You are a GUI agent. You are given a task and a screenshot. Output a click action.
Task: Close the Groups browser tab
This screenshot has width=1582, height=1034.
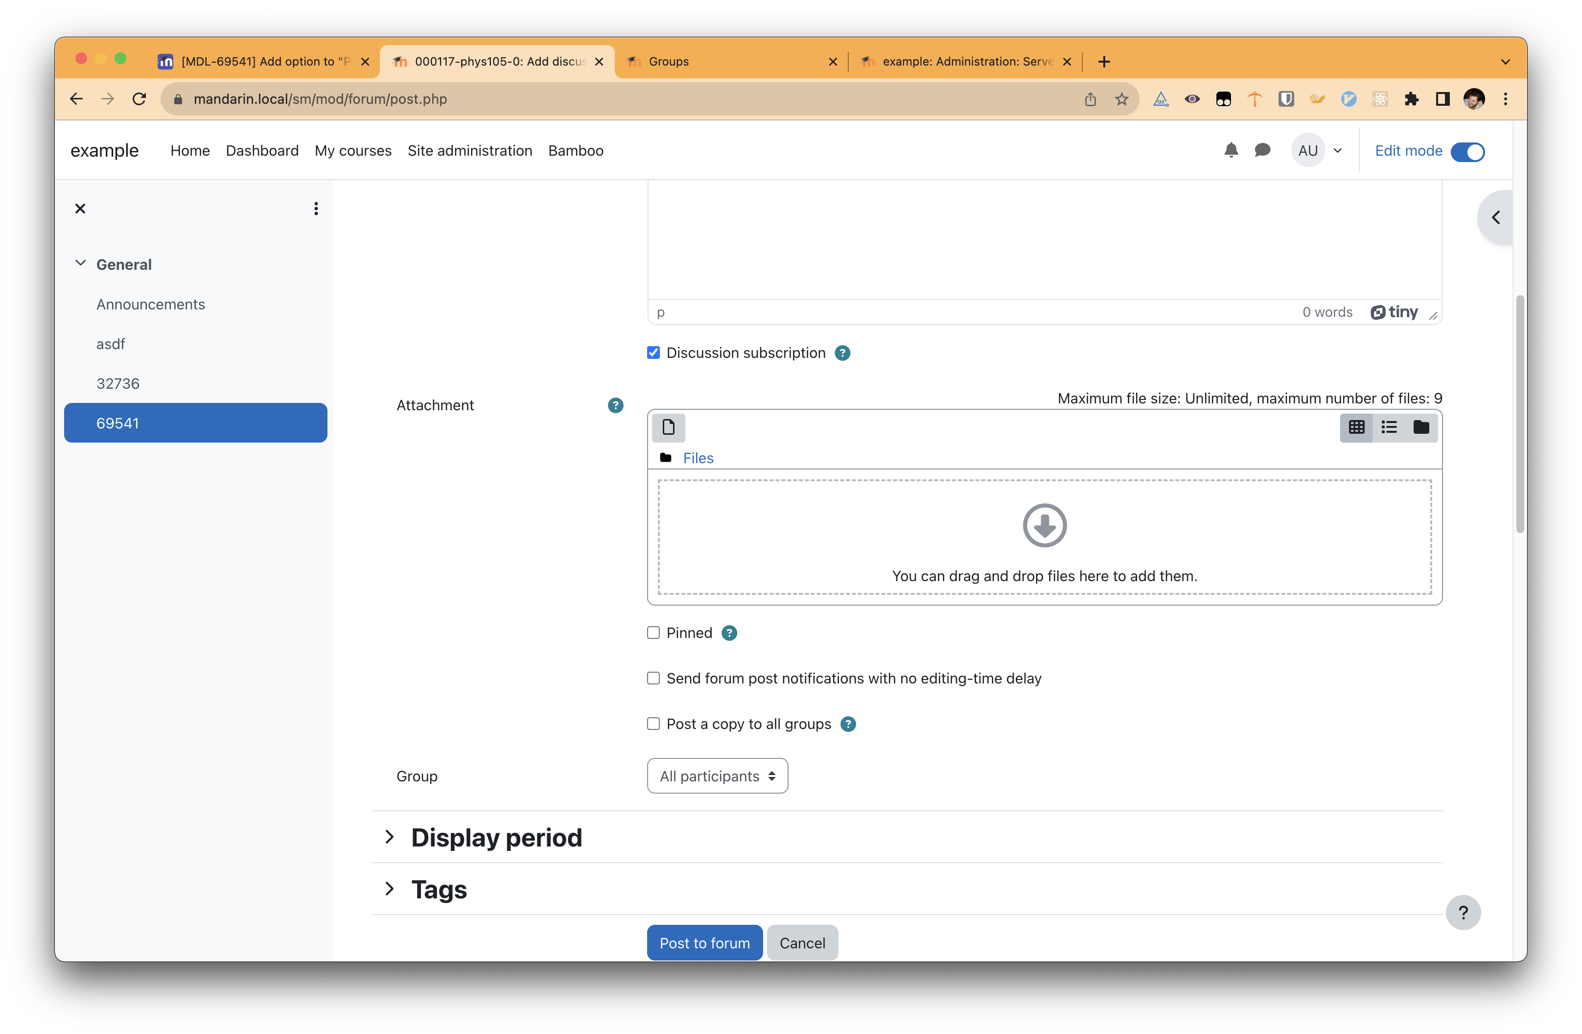[x=833, y=61]
